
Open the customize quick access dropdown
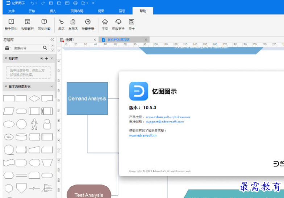click(x=93, y=3)
